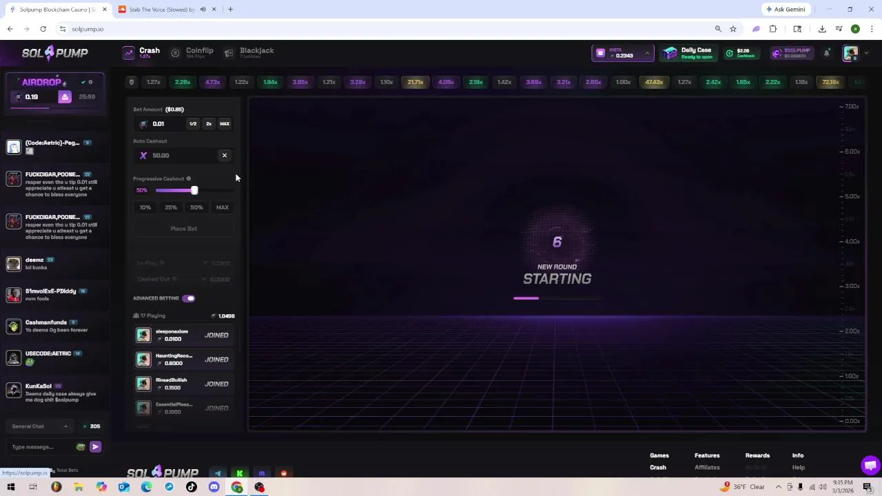Open the emoji picker in chat
The image size is (882, 496).
[81, 447]
